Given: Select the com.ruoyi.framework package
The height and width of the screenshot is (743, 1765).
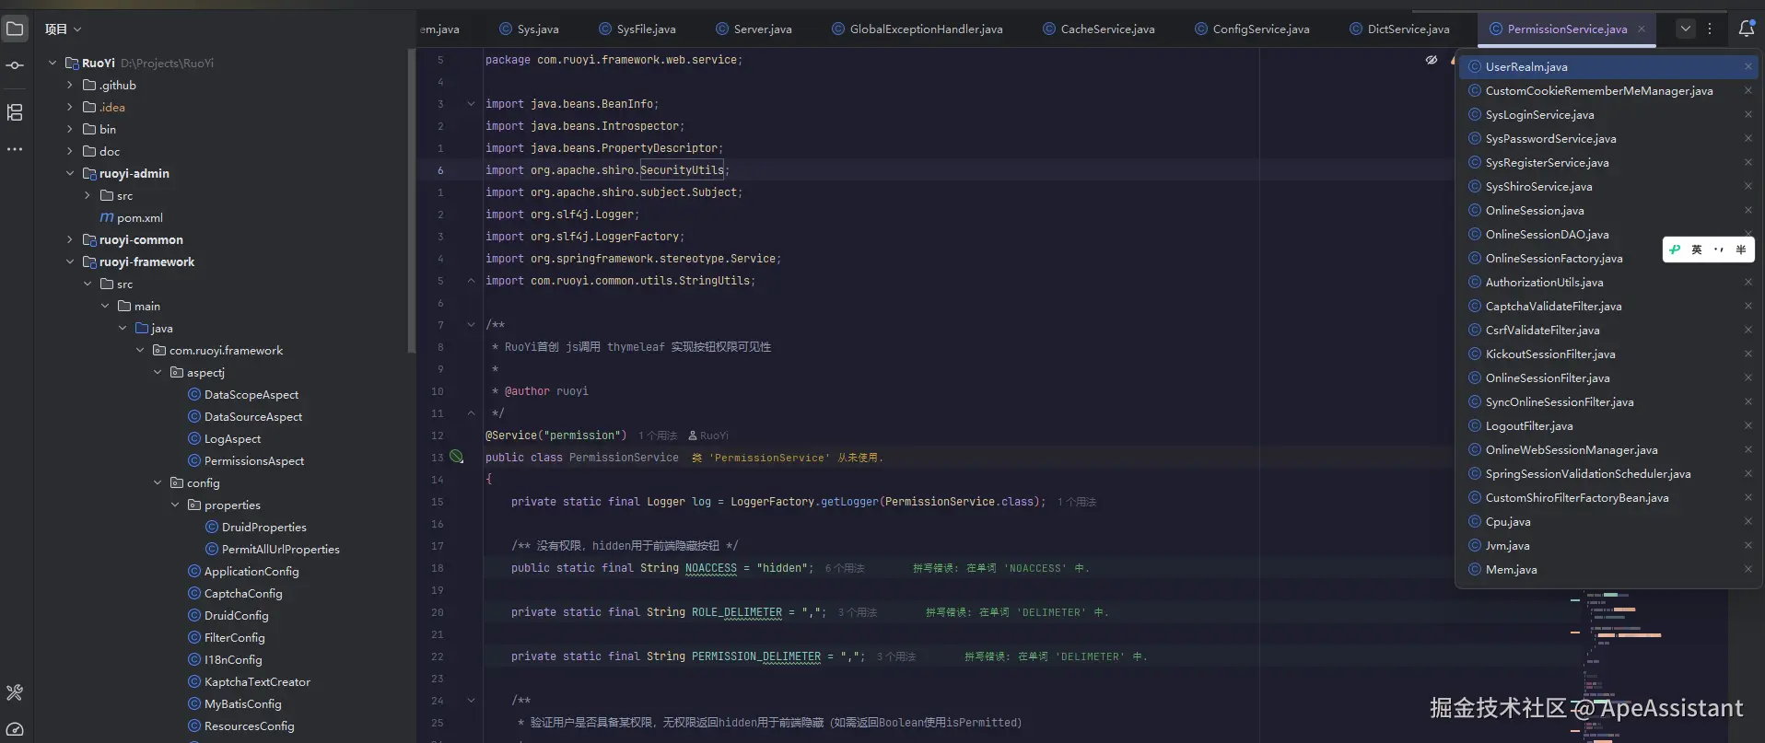Looking at the screenshot, I should point(226,350).
